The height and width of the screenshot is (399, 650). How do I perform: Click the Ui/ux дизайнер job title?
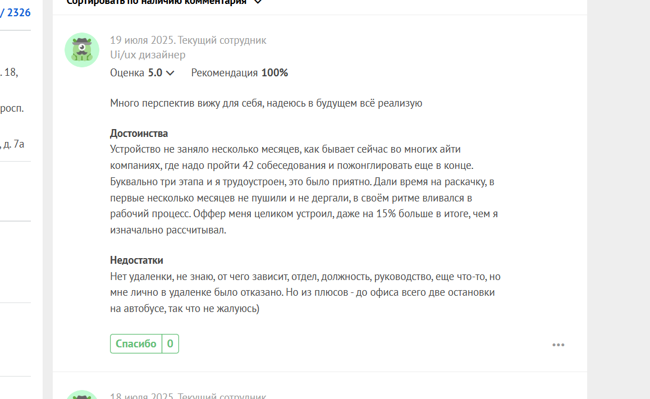(148, 54)
